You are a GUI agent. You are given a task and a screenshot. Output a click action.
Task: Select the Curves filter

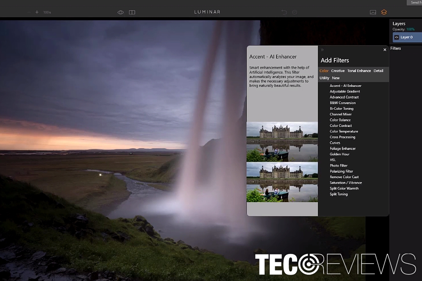(x=335, y=143)
